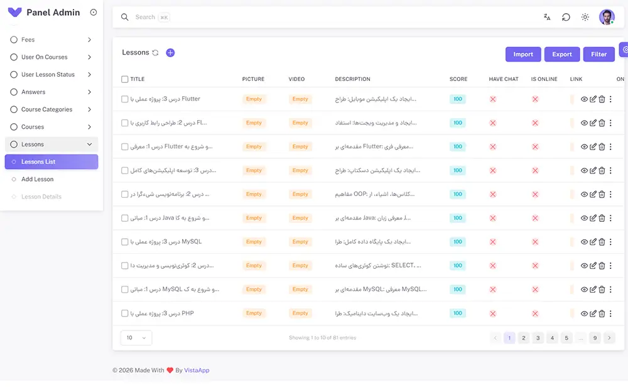
Task: Go to page 2 of lessons
Action: (x=524, y=338)
